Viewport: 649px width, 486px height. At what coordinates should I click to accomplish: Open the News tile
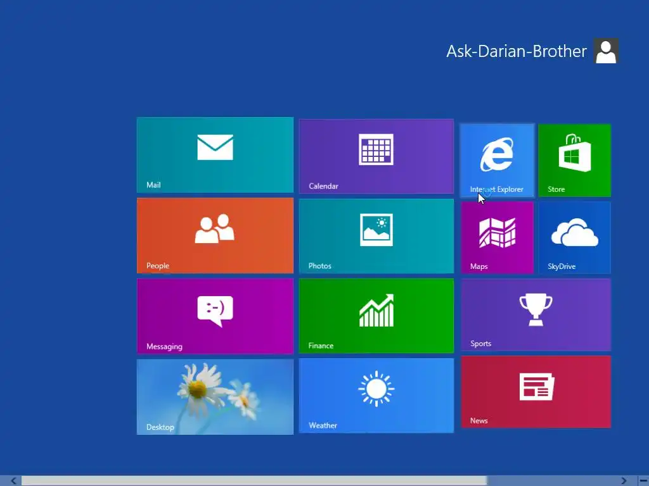536,392
